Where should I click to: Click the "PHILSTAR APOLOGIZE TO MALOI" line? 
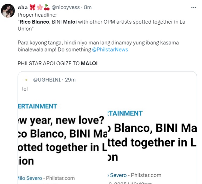pos(57,64)
